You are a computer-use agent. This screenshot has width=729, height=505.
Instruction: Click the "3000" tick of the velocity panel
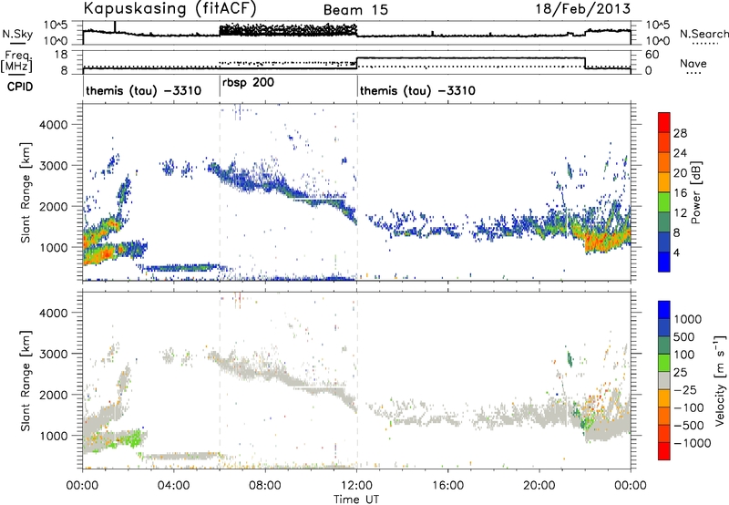point(53,354)
